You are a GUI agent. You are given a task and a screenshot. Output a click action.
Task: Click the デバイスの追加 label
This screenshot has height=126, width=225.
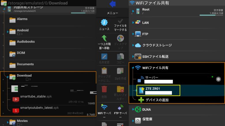pyautogui.click(x=157, y=100)
